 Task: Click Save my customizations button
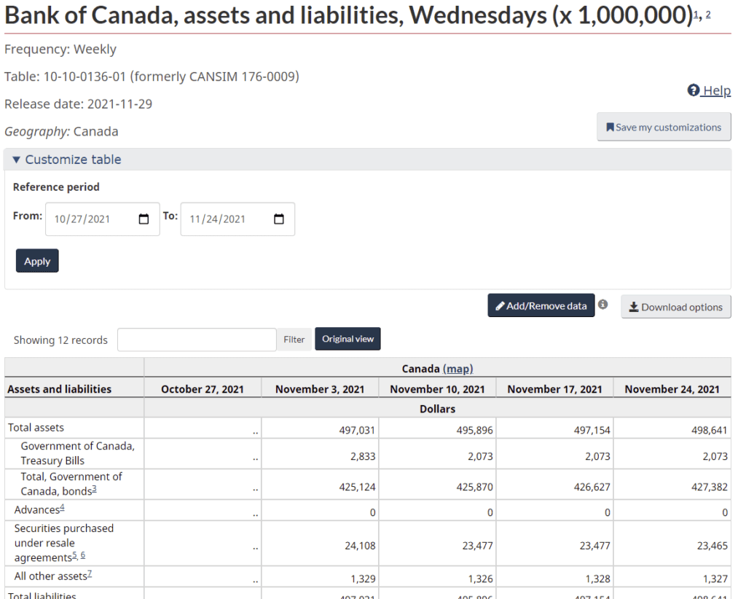point(664,127)
